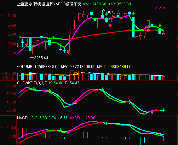Click the MA1: 3499.68 readout
Image resolution: width=178 pixels, height=145 pixels.
pyautogui.click(x=95, y=4)
